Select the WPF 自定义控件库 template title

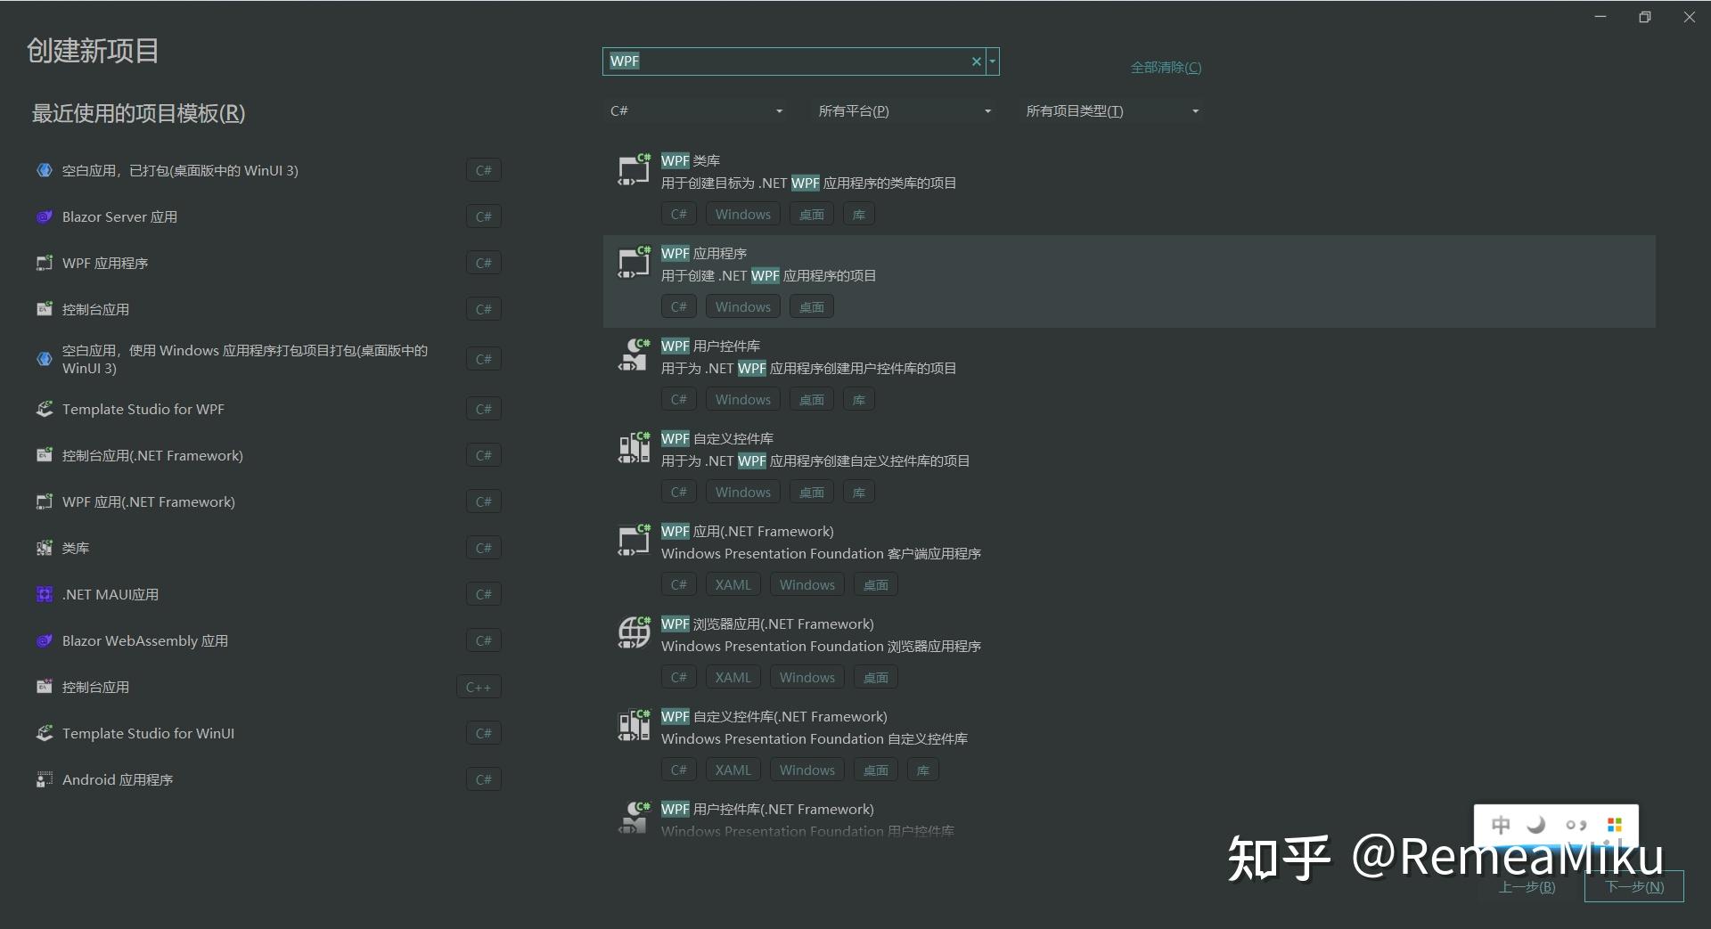point(717,439)
